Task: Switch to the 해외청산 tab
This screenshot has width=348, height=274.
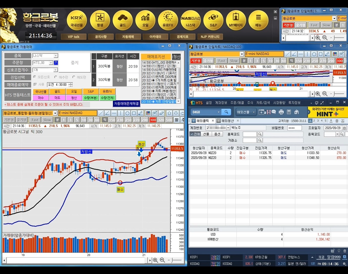Action: pos(228,121)
